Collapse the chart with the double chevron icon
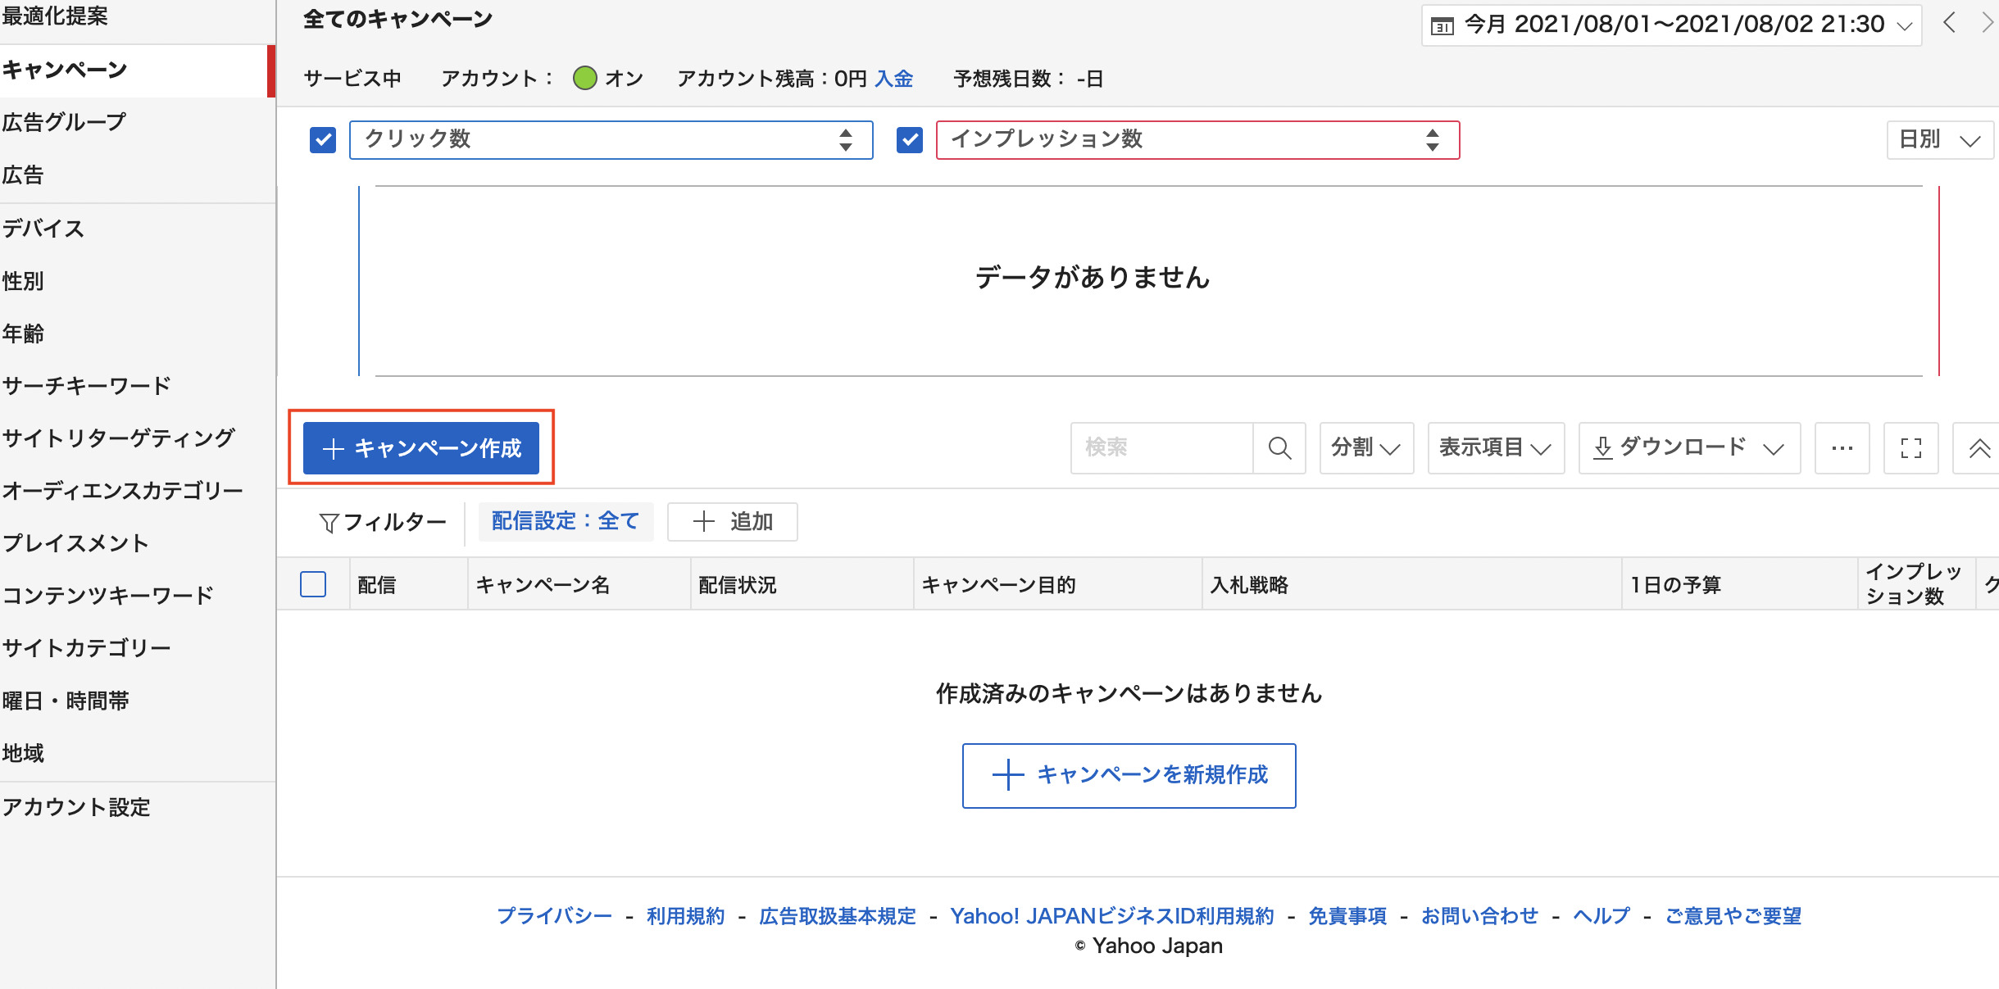Viewport: 1999px width, 989px height. [x=1979, y=448]
